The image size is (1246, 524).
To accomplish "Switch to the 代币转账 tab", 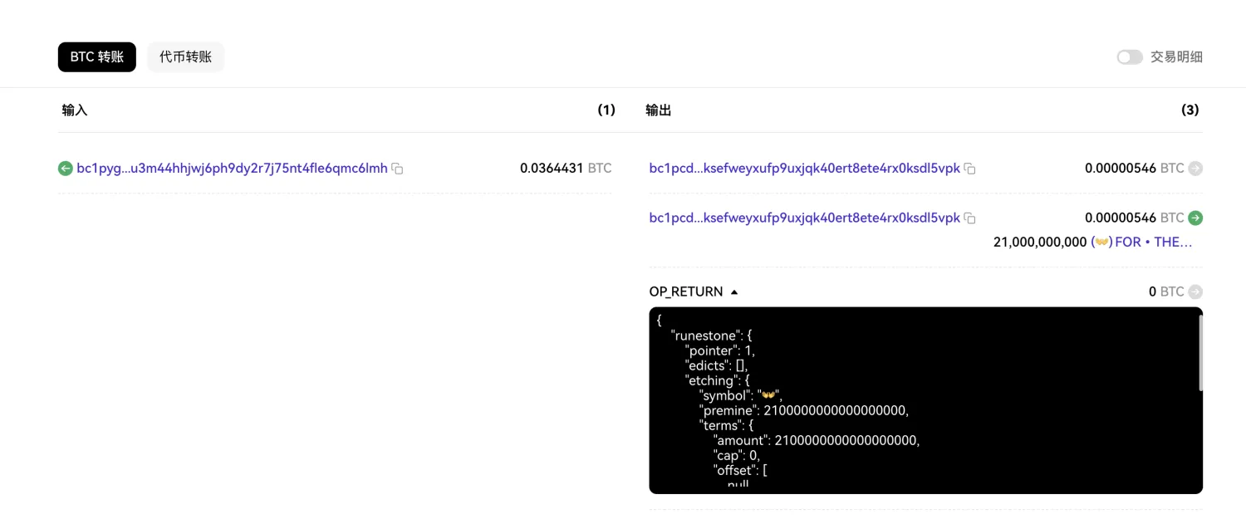I will pos(186,57).
